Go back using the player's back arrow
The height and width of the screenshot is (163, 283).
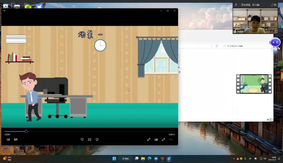pyautogui.click(x=5, y=10)
